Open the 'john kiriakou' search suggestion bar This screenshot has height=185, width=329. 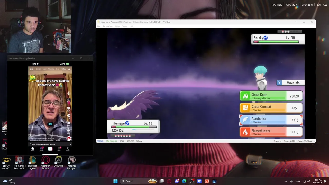(50, 144)
